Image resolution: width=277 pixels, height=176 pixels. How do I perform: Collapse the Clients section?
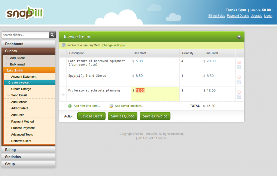(x=28, y=51)
